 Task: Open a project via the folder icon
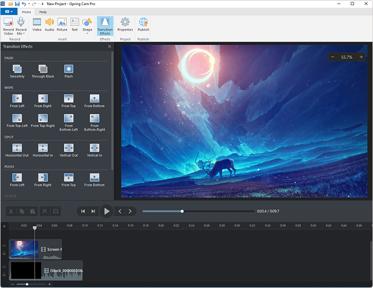[x=11, y=4]
